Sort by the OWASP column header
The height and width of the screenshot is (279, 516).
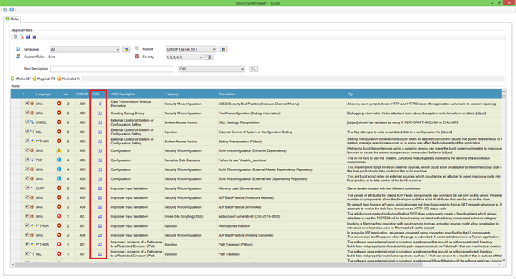pyautogui.click(x=82, y=94)
